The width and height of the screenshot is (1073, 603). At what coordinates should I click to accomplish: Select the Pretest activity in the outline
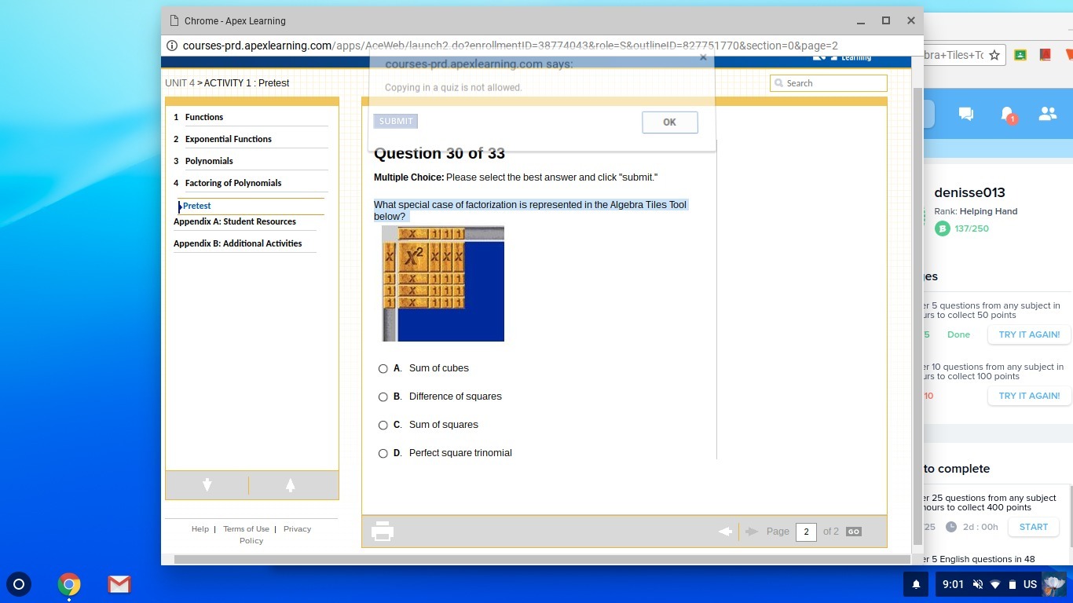point(196,206)
